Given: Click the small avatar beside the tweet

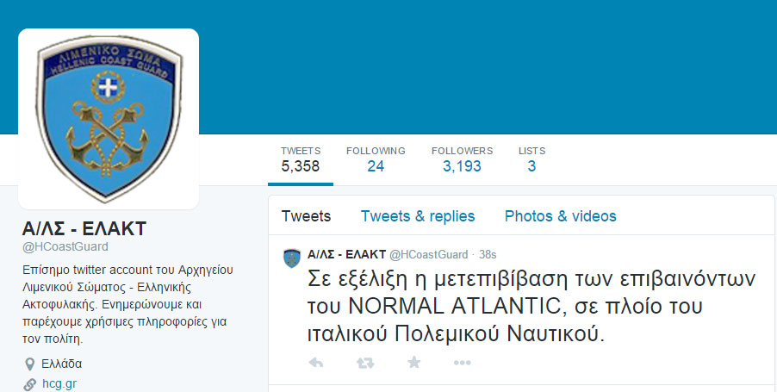Looking at the screenshot, I should (292, 258).
